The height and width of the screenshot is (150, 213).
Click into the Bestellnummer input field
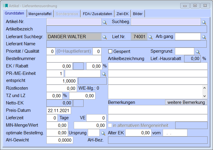coord(74,59)
